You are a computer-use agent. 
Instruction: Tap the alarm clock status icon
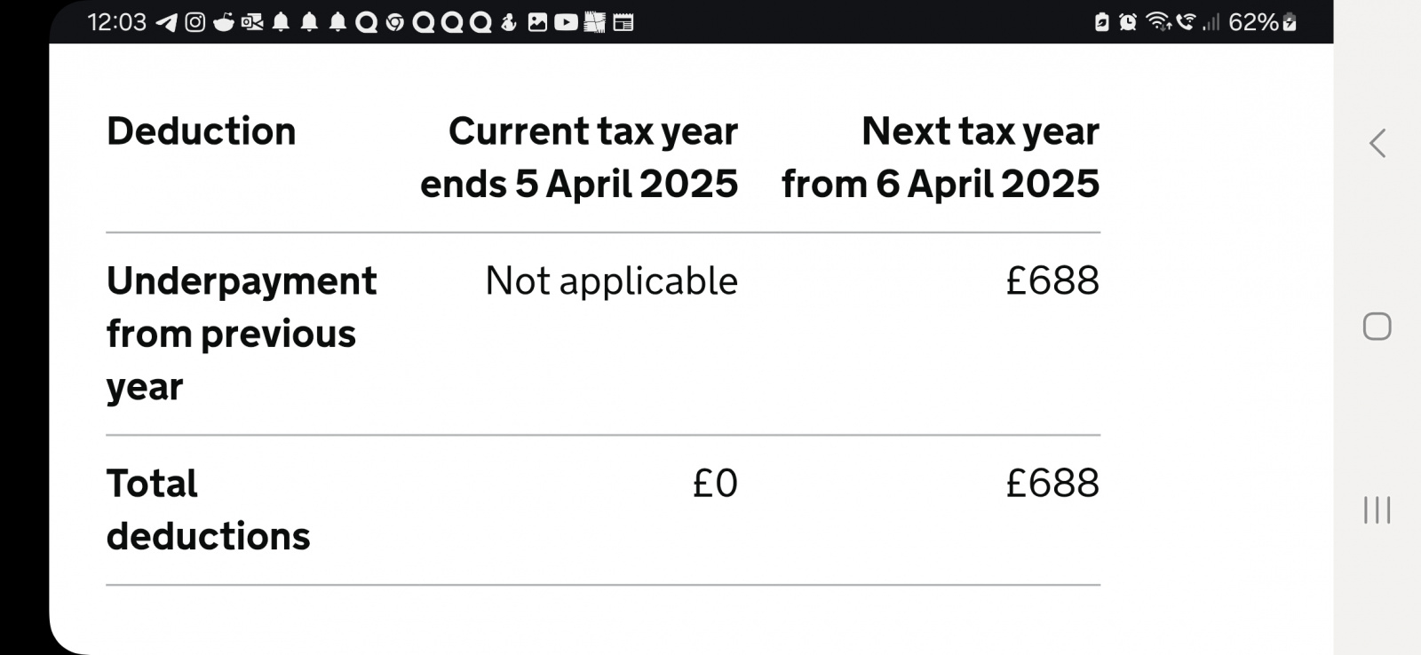tap(1128, 22)
